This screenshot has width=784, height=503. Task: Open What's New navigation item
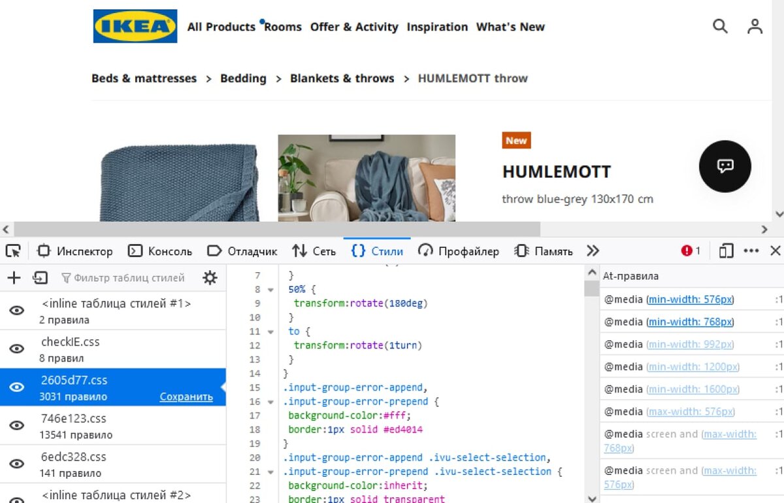[510, 27]
